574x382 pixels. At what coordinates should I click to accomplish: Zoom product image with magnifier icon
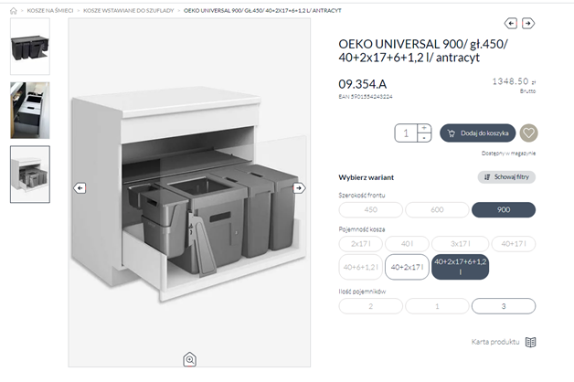189,359
